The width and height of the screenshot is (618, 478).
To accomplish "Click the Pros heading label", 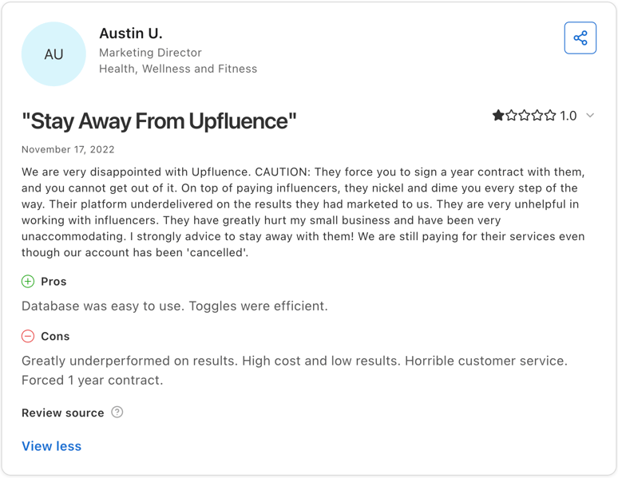I will (53, 282).
